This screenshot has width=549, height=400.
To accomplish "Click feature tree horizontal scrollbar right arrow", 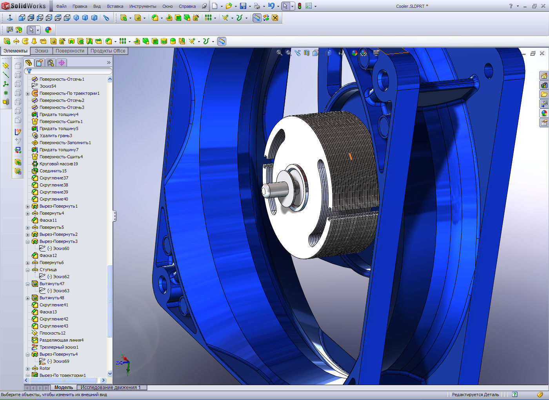I will pos(104,380).
